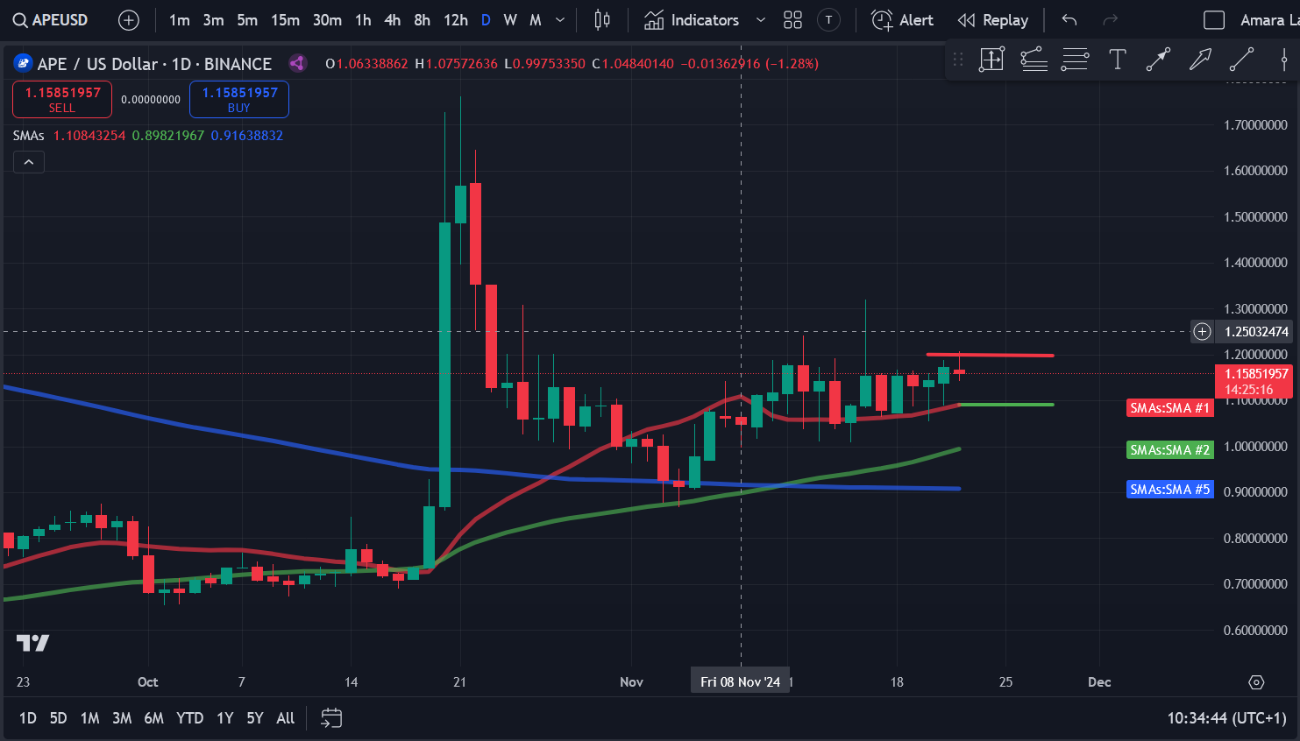Select the 12h timeframe
This screenshot has width=1300, height=741.
point(455,20)
